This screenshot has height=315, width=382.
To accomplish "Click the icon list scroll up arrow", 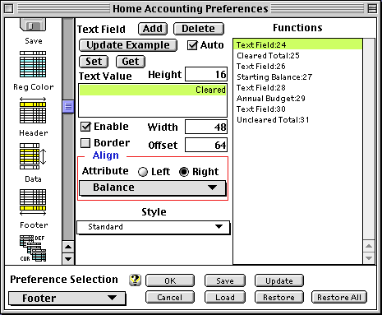I will coord(68,247).
